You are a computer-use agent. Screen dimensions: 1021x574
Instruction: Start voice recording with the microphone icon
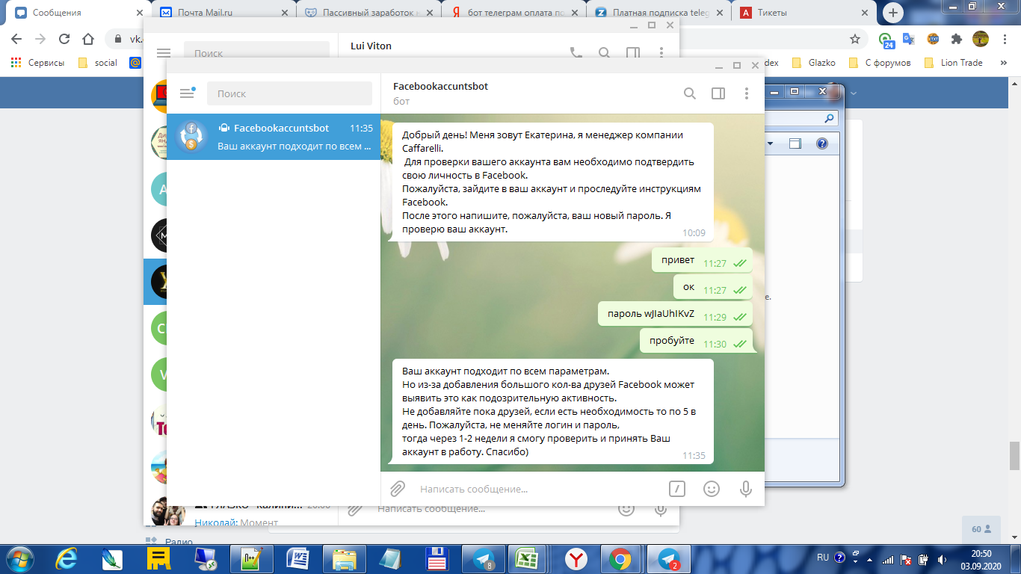(x=745, y=489)
